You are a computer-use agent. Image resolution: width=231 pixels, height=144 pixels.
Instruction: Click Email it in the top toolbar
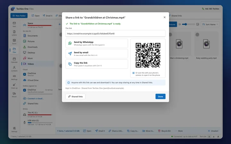coord(47,16)
